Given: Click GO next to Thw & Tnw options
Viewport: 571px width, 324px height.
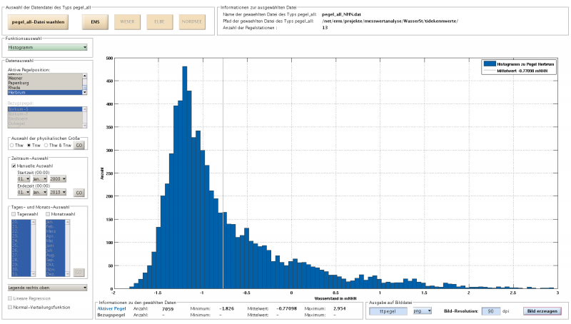Looking at the screenshot, I should [x=79, y=145].
